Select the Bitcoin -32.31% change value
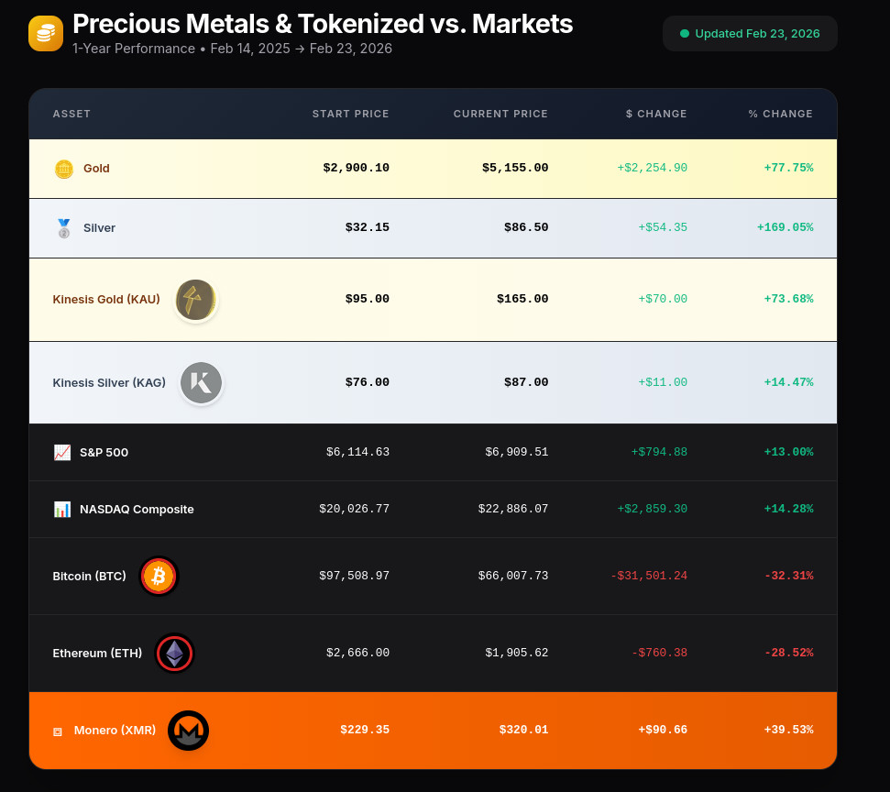890x792 pixels. (x=788, y=576)
